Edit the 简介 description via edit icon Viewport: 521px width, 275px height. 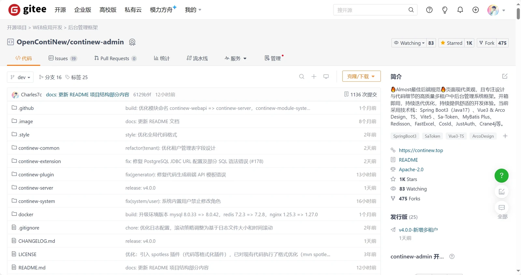point(505,76)
